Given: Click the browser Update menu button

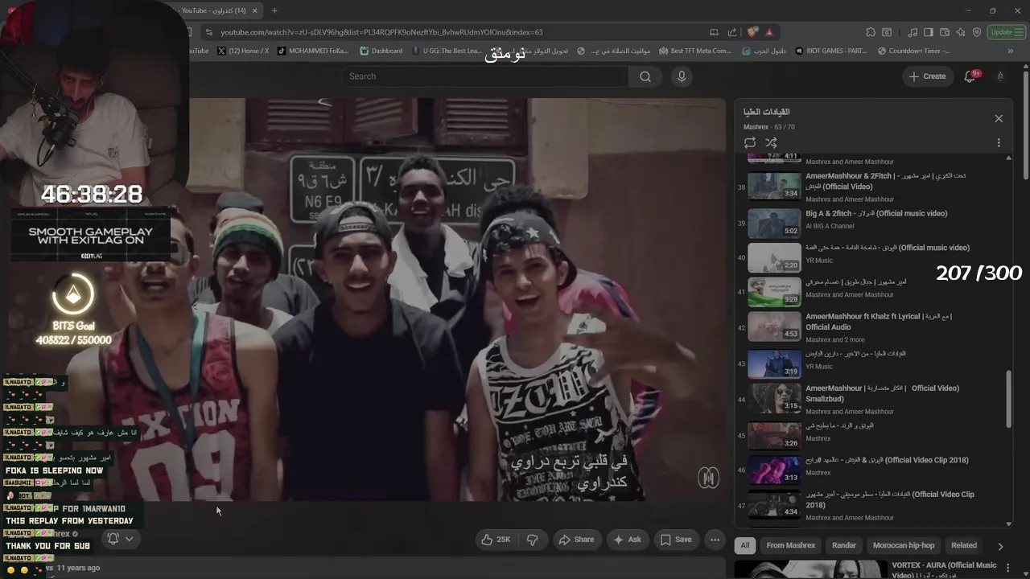Looking at the screenshot, I should click(1006, 32).
